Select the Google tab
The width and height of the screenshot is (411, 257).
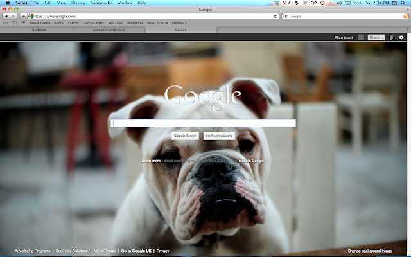click(x=181, y=30)
